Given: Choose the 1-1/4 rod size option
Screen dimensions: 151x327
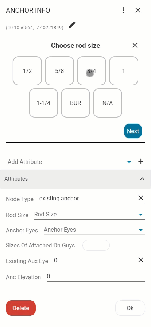Looking at the screenshot, I should [43, 103].
